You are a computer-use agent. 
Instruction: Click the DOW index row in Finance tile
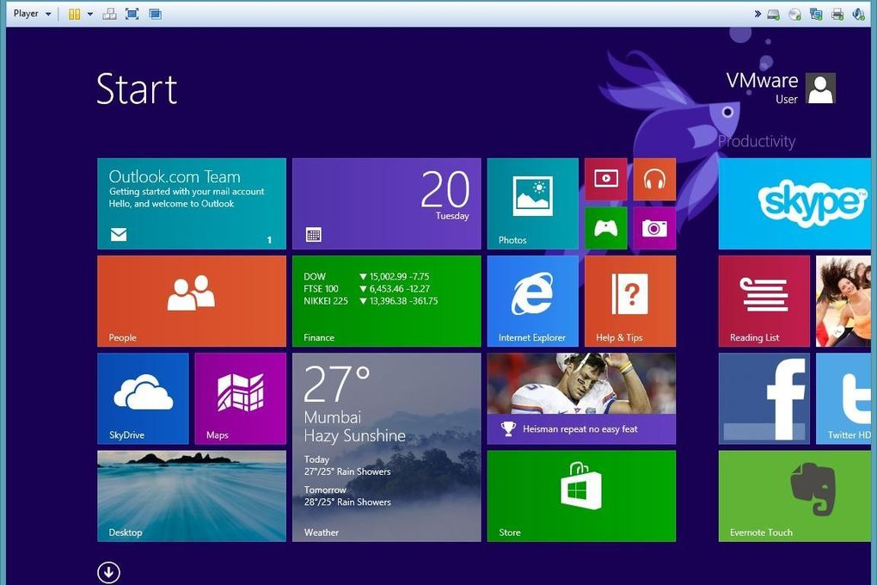[366, 276]
